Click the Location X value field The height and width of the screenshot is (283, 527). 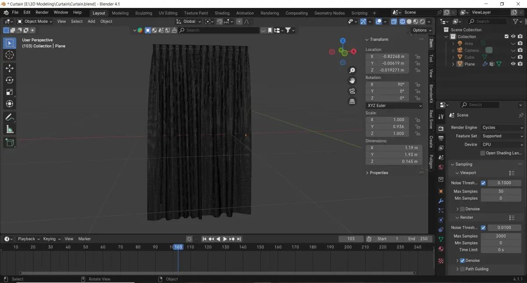pyautogui.click(x=387, y=57)
